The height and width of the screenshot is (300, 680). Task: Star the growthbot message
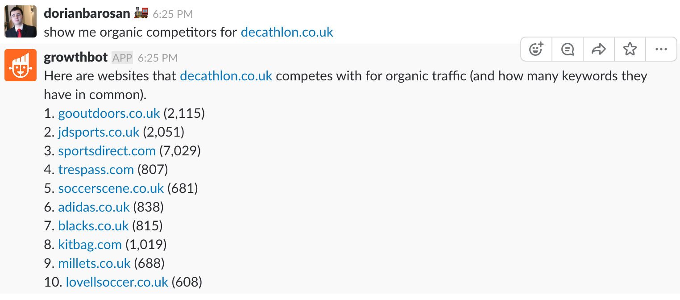(x=630, y=49)
